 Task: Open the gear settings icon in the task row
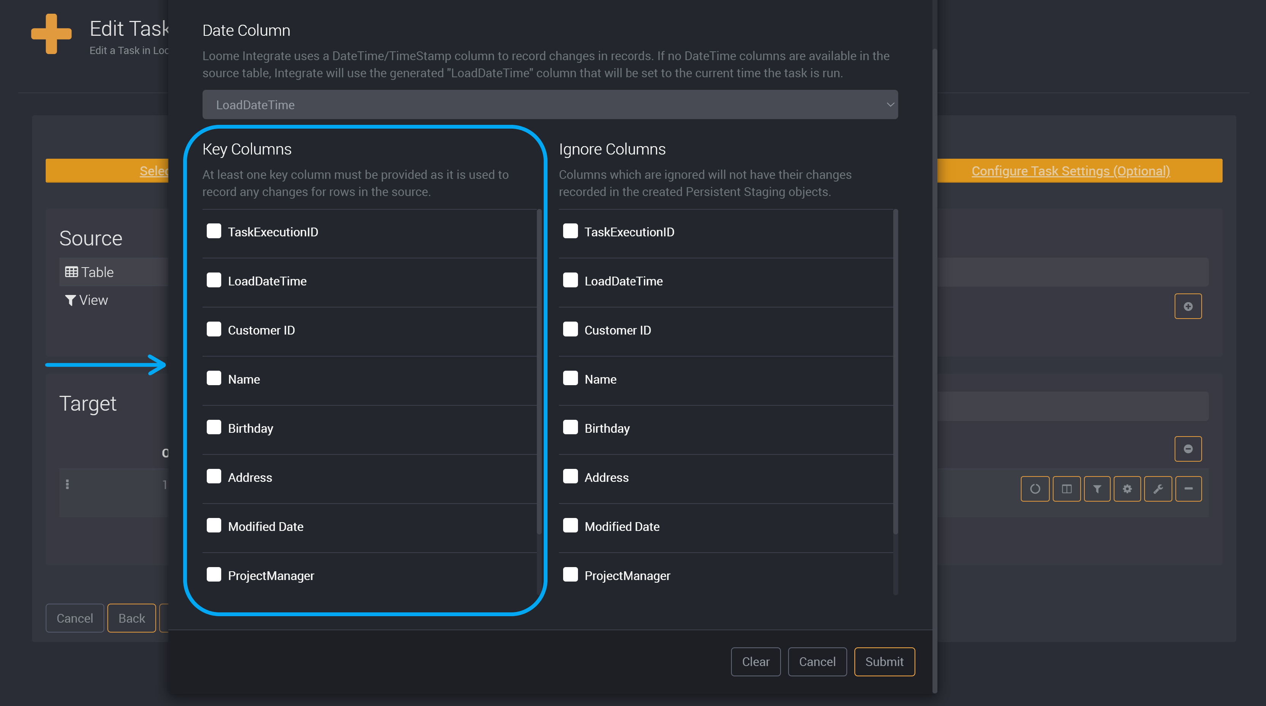(1127, 489)
